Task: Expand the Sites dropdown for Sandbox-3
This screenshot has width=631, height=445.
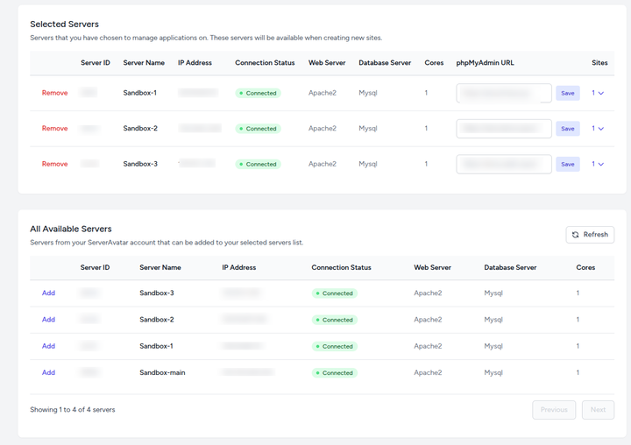Action: pos(599,164)
